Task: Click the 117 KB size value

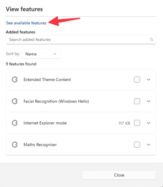Action: pyautogui.click(x=124, y=123)
